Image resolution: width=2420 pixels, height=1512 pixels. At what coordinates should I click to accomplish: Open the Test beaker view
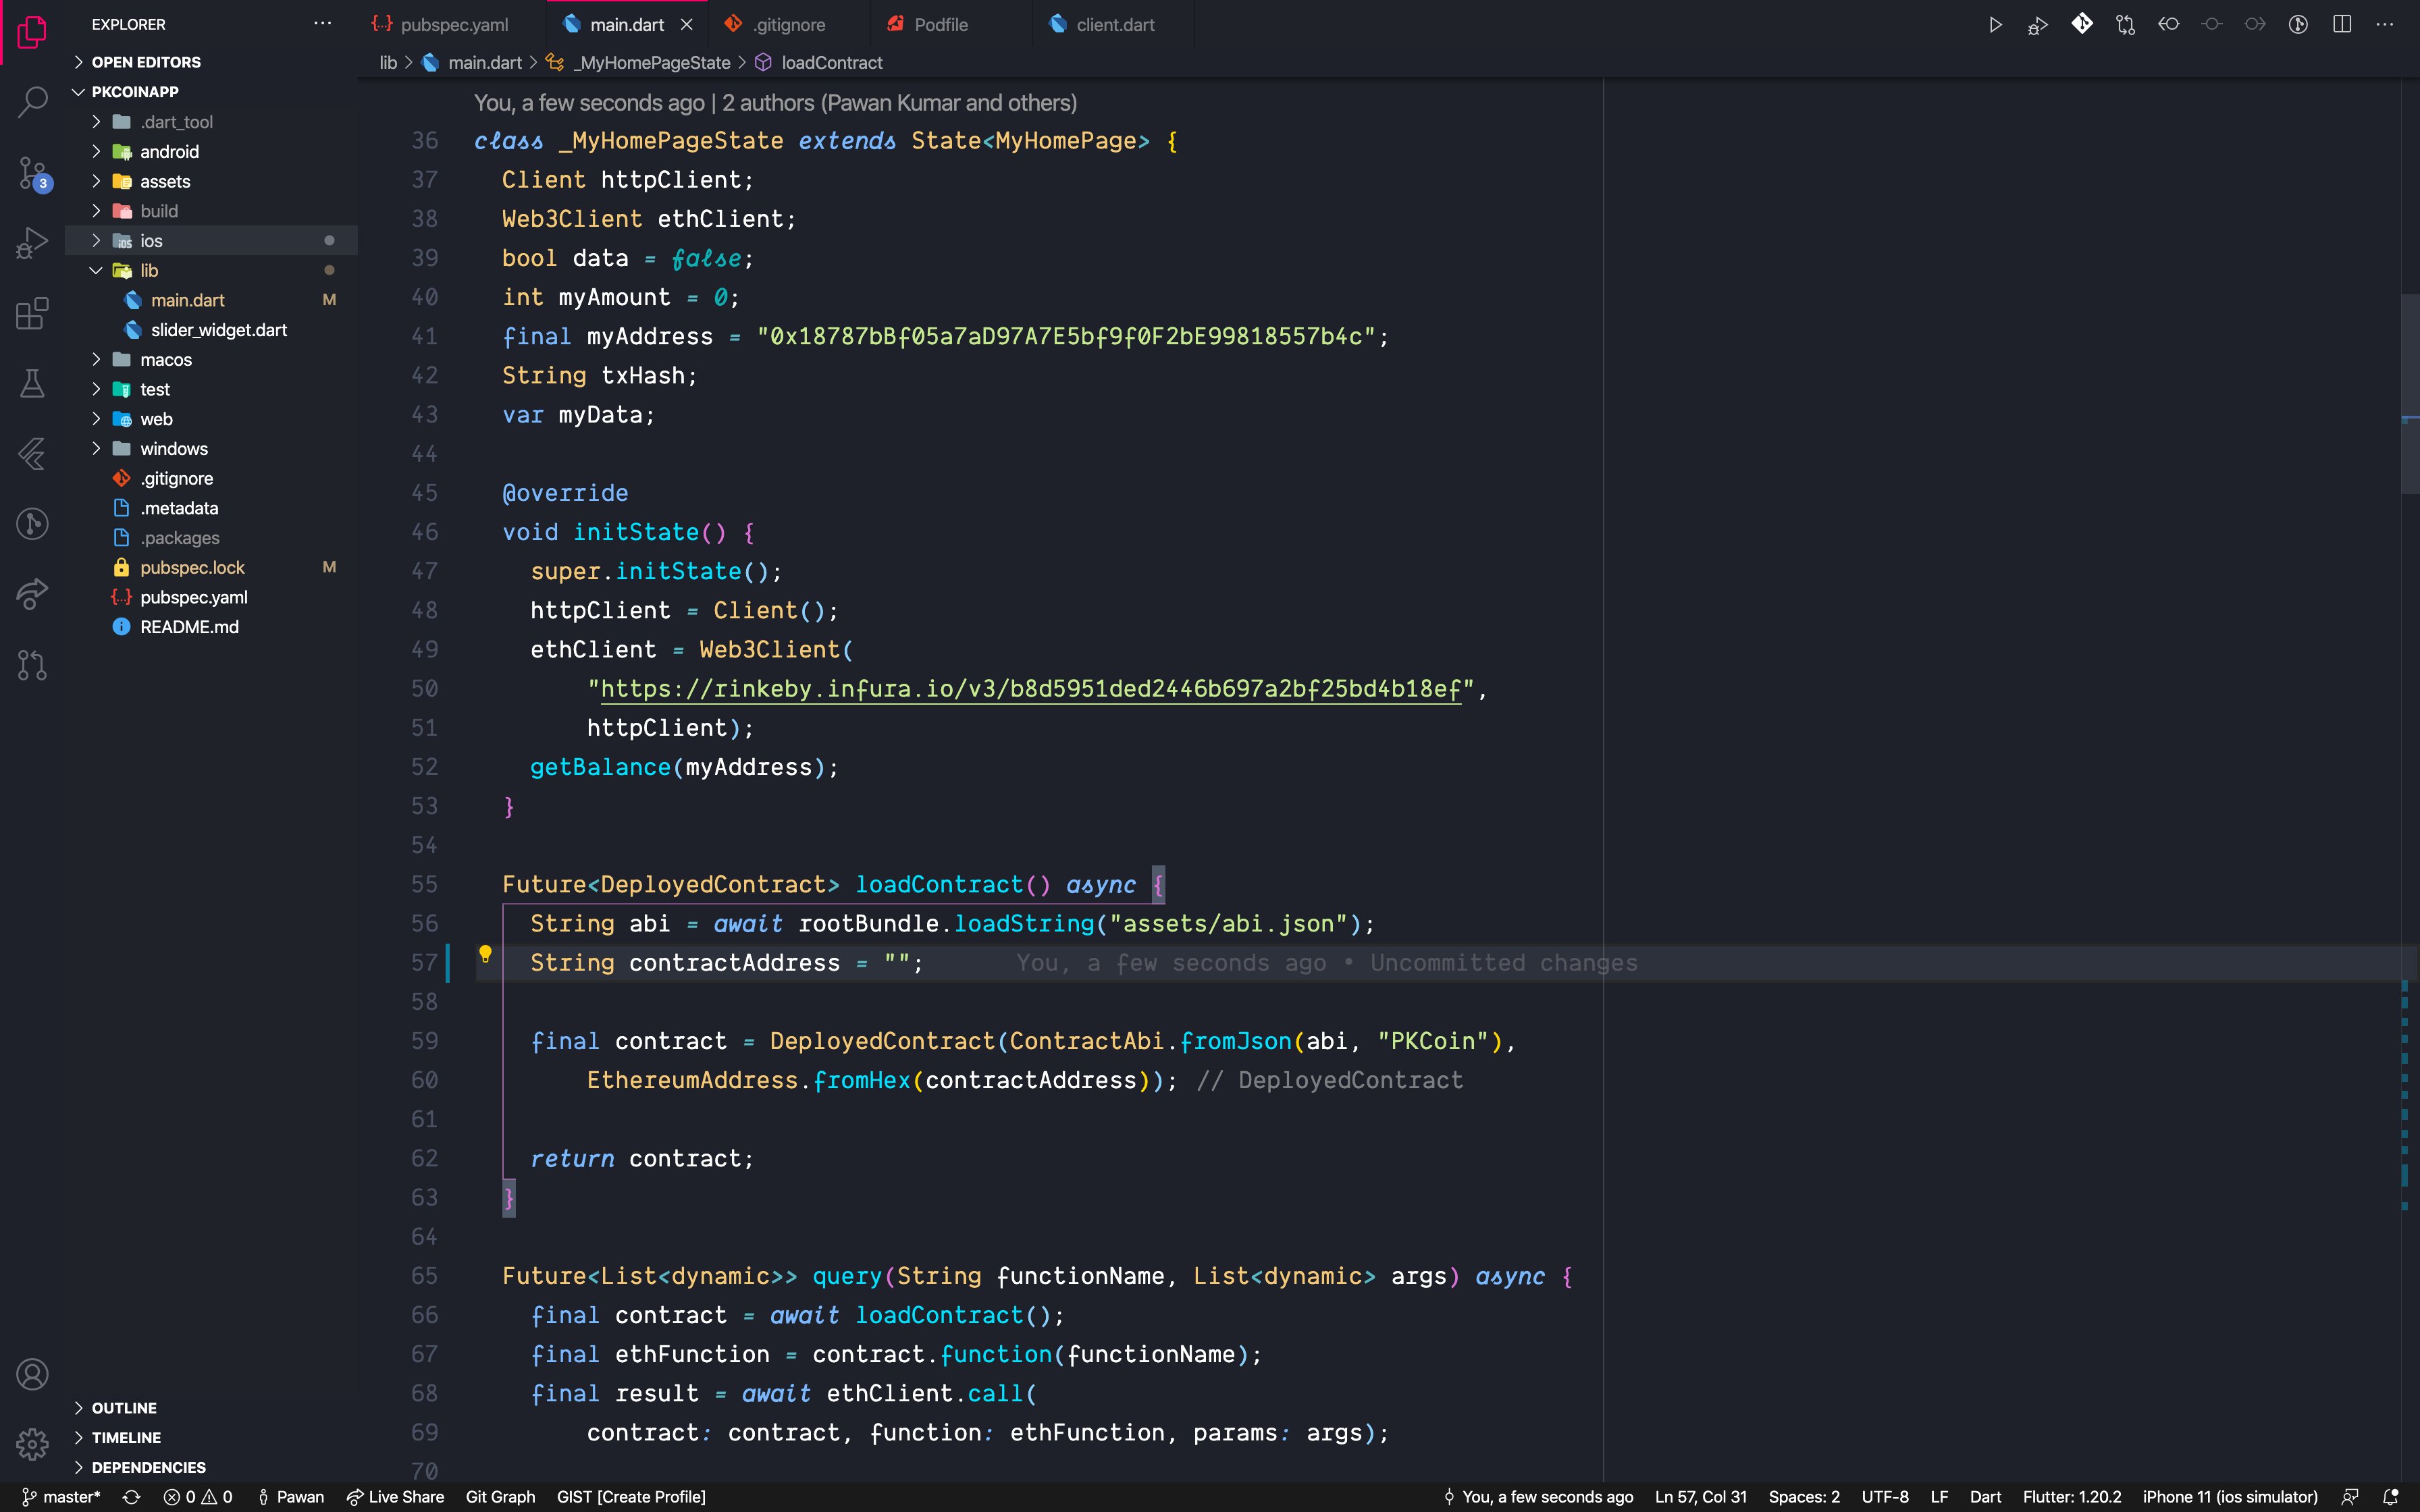[x=32, y=384]
